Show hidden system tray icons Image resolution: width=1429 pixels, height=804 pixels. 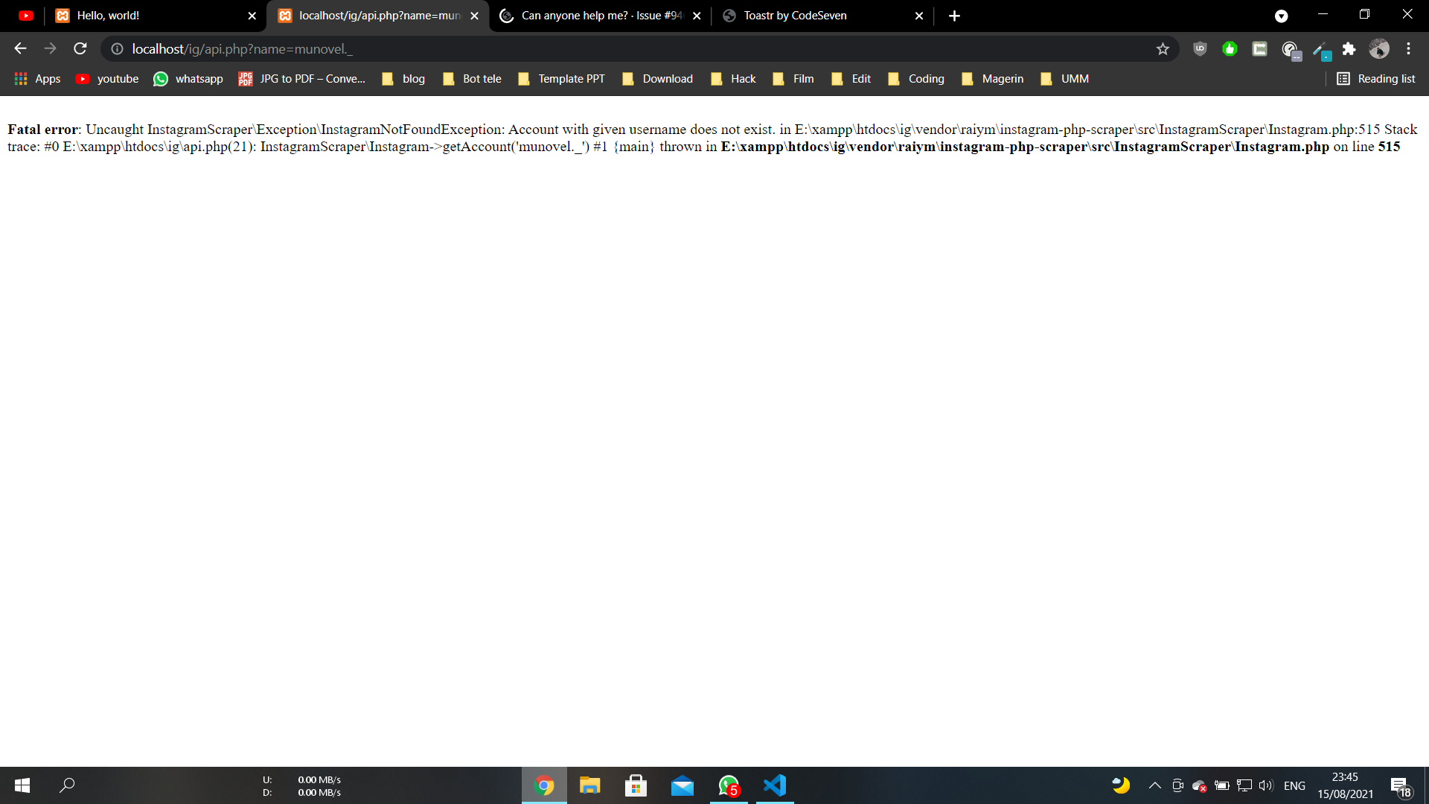[1154, 785]
